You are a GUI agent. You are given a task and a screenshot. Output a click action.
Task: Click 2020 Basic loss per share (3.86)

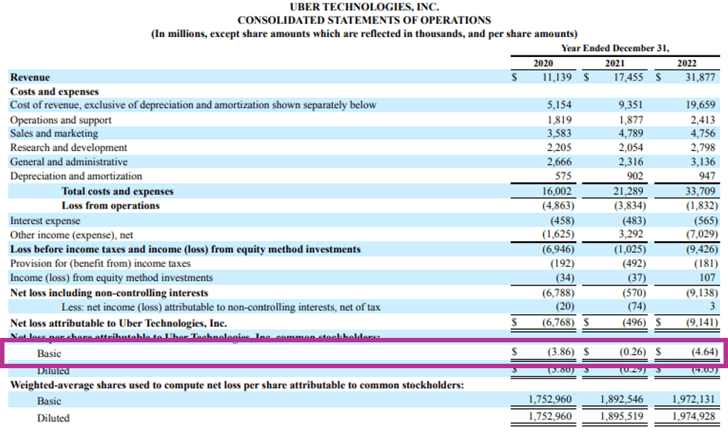(561, 352)
